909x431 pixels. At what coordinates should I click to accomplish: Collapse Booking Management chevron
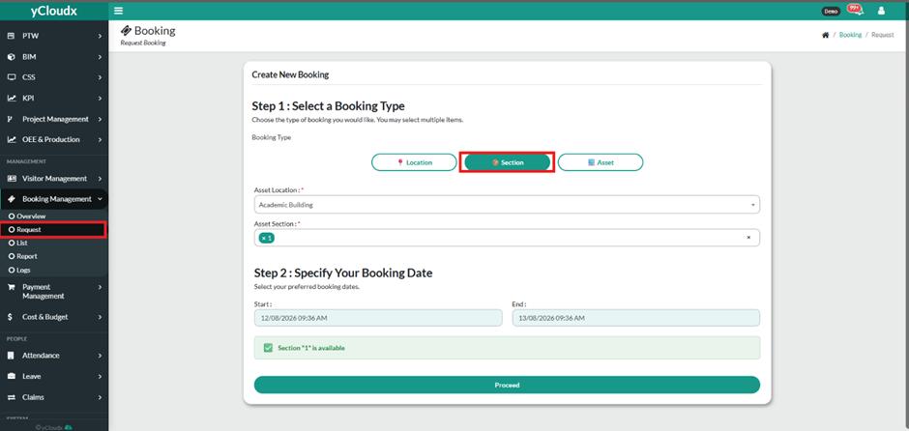[100, 199]
